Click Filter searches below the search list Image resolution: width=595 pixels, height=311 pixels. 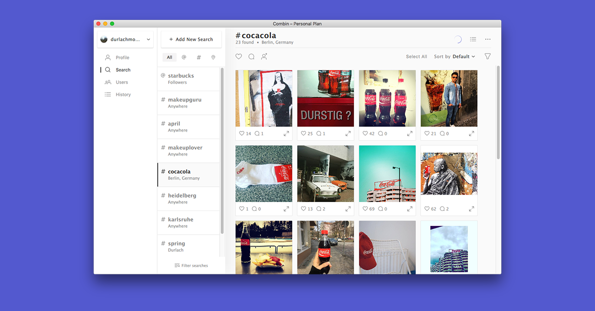coord(191,265)
